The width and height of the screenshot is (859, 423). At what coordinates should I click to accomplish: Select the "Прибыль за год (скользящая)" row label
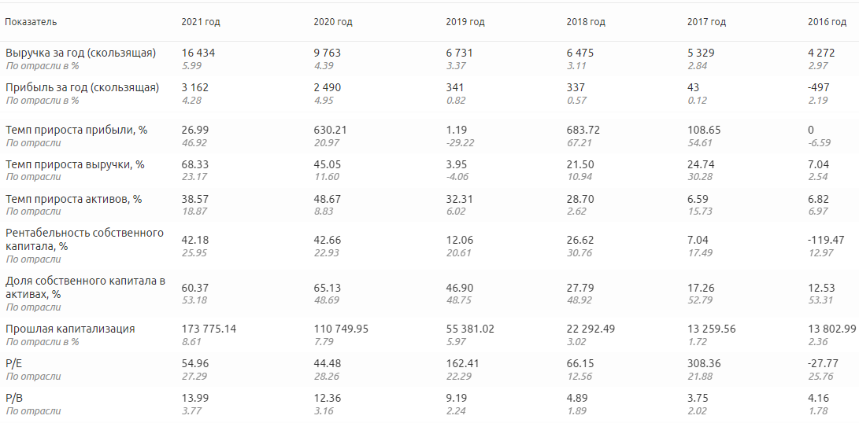click(x=82, y=88)
